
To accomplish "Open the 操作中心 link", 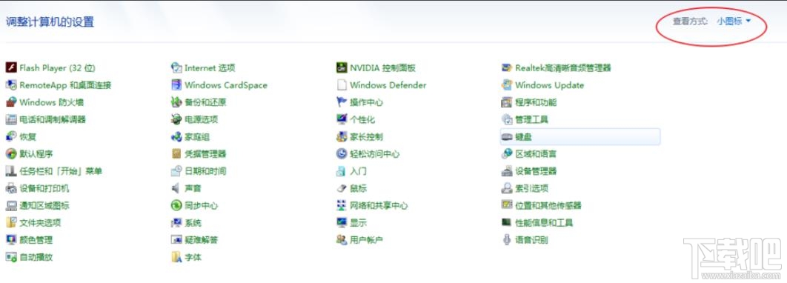I will coord(366,102).
